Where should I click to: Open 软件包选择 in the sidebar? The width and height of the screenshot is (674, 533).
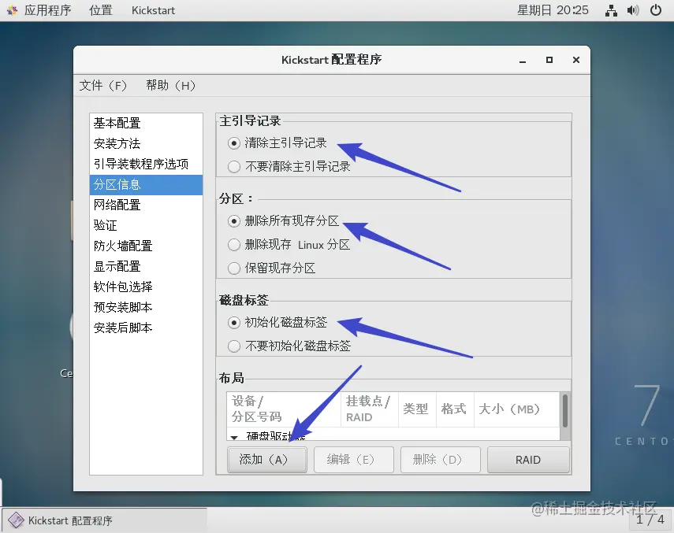pos(146,287)
